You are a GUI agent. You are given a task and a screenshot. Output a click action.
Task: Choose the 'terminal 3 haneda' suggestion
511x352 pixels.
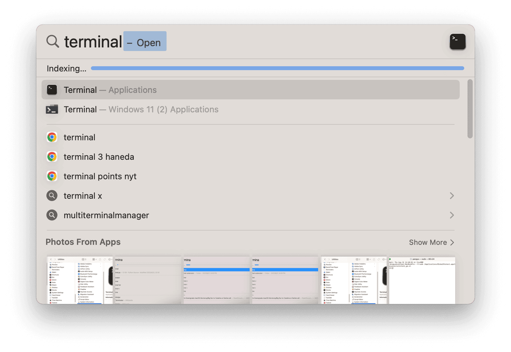pos(250,157)
